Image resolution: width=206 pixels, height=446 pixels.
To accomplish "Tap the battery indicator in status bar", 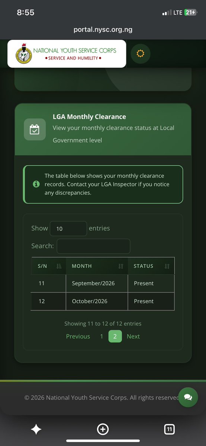I will pos(190,13).
